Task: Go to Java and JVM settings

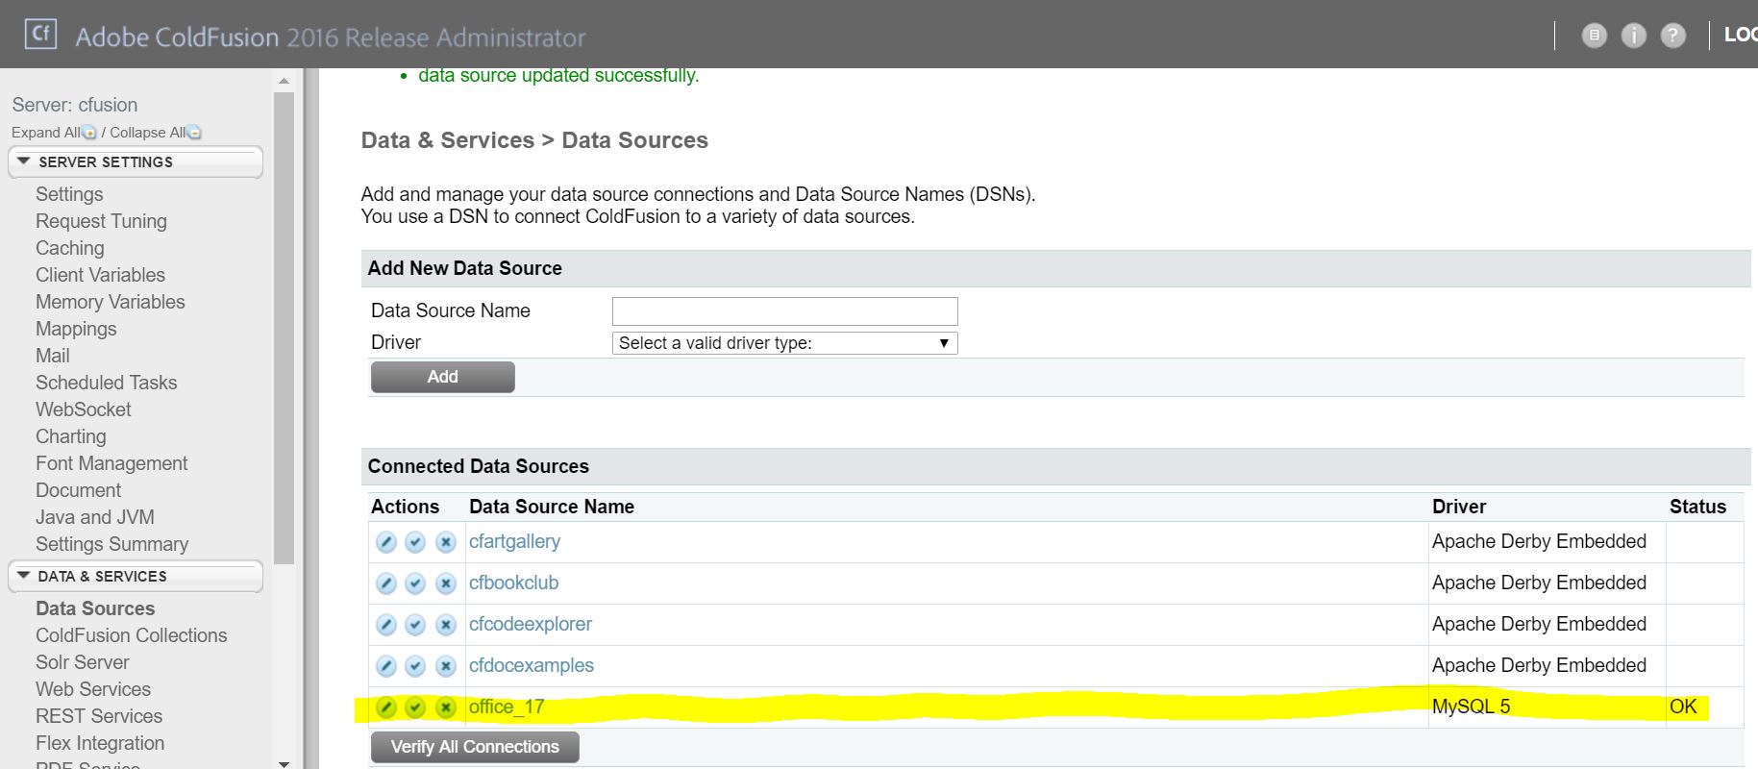Action: 94,517
